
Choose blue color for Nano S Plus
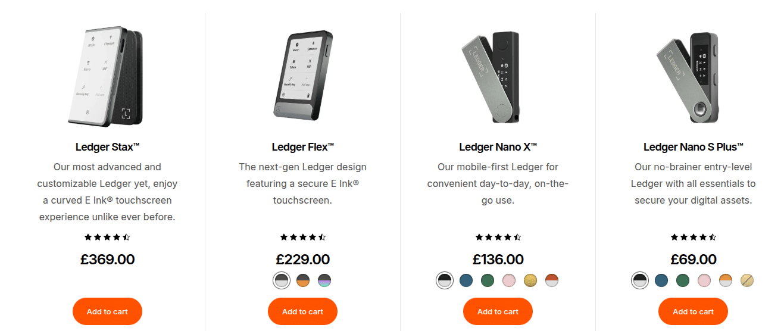point(661,280)
